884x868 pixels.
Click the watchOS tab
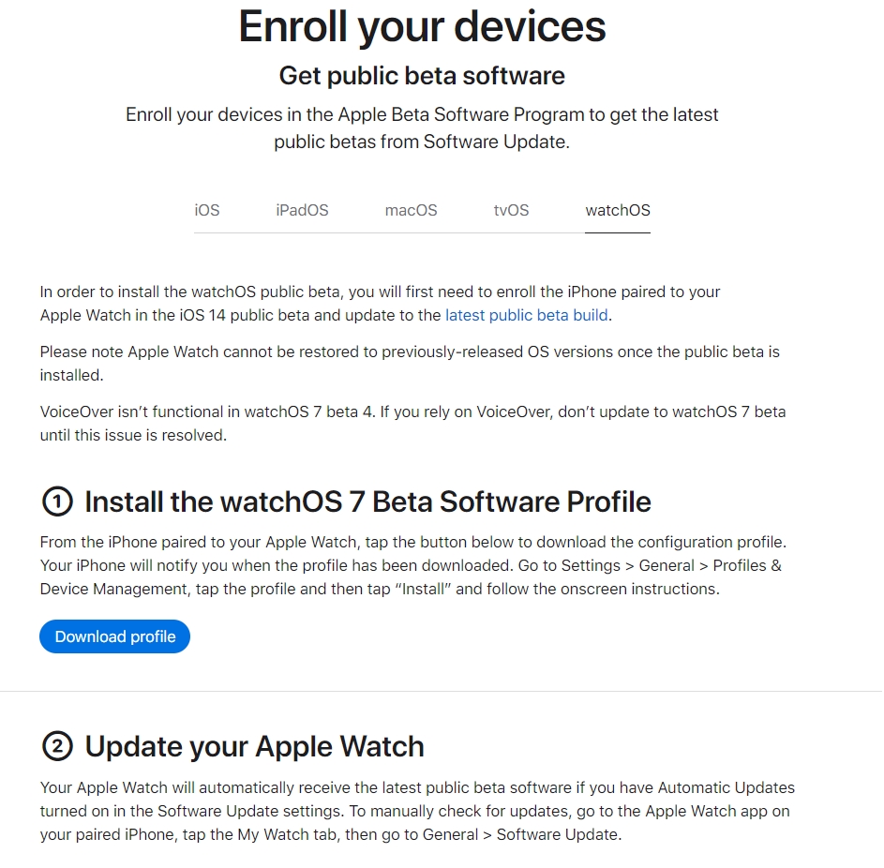pyautogui.click(x=617, y=210)
